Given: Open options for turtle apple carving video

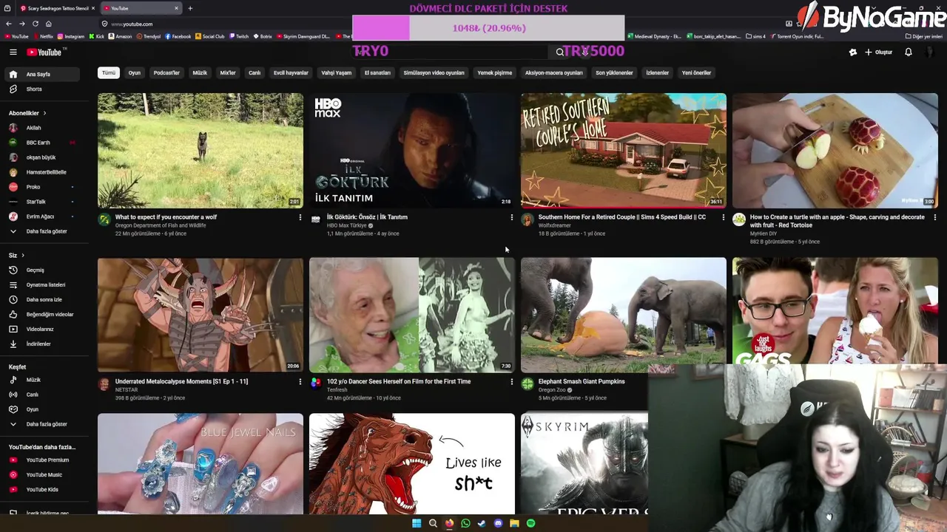Looking at the screenshot, I should [x=934, y=217].
